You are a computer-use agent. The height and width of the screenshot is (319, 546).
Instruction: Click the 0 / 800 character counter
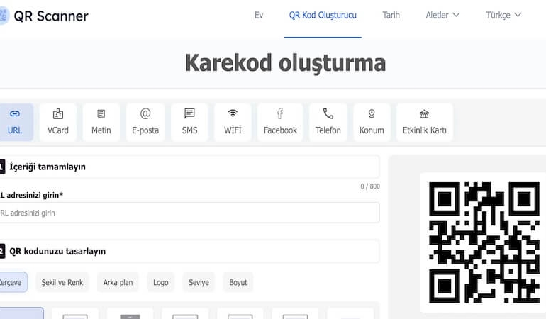pyautogui.click(x=370, y=186)
